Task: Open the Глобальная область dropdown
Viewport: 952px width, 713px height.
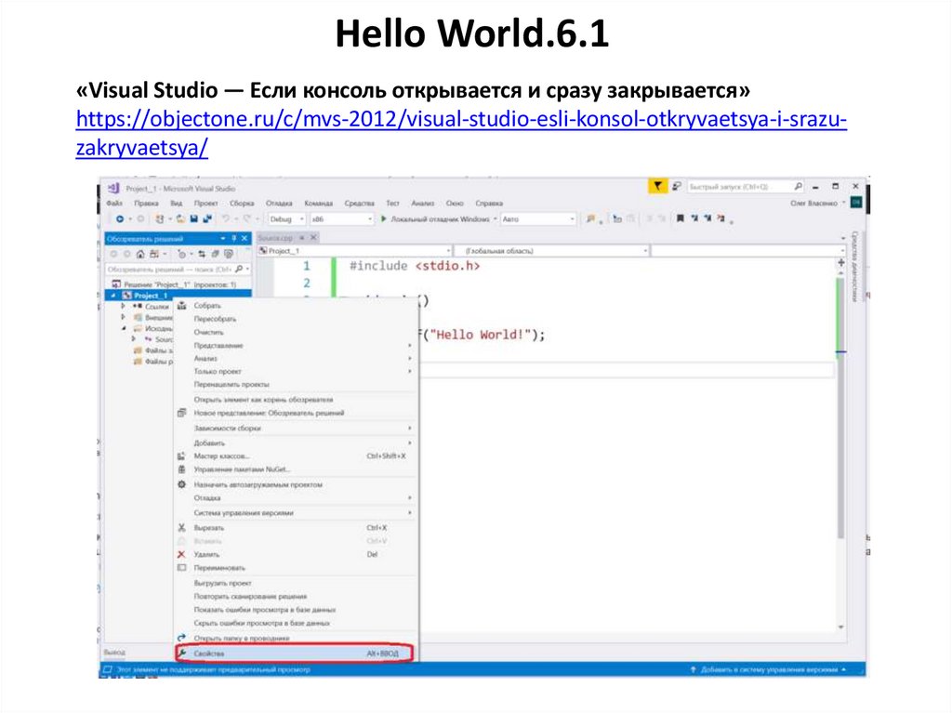Action: point(552,250)
